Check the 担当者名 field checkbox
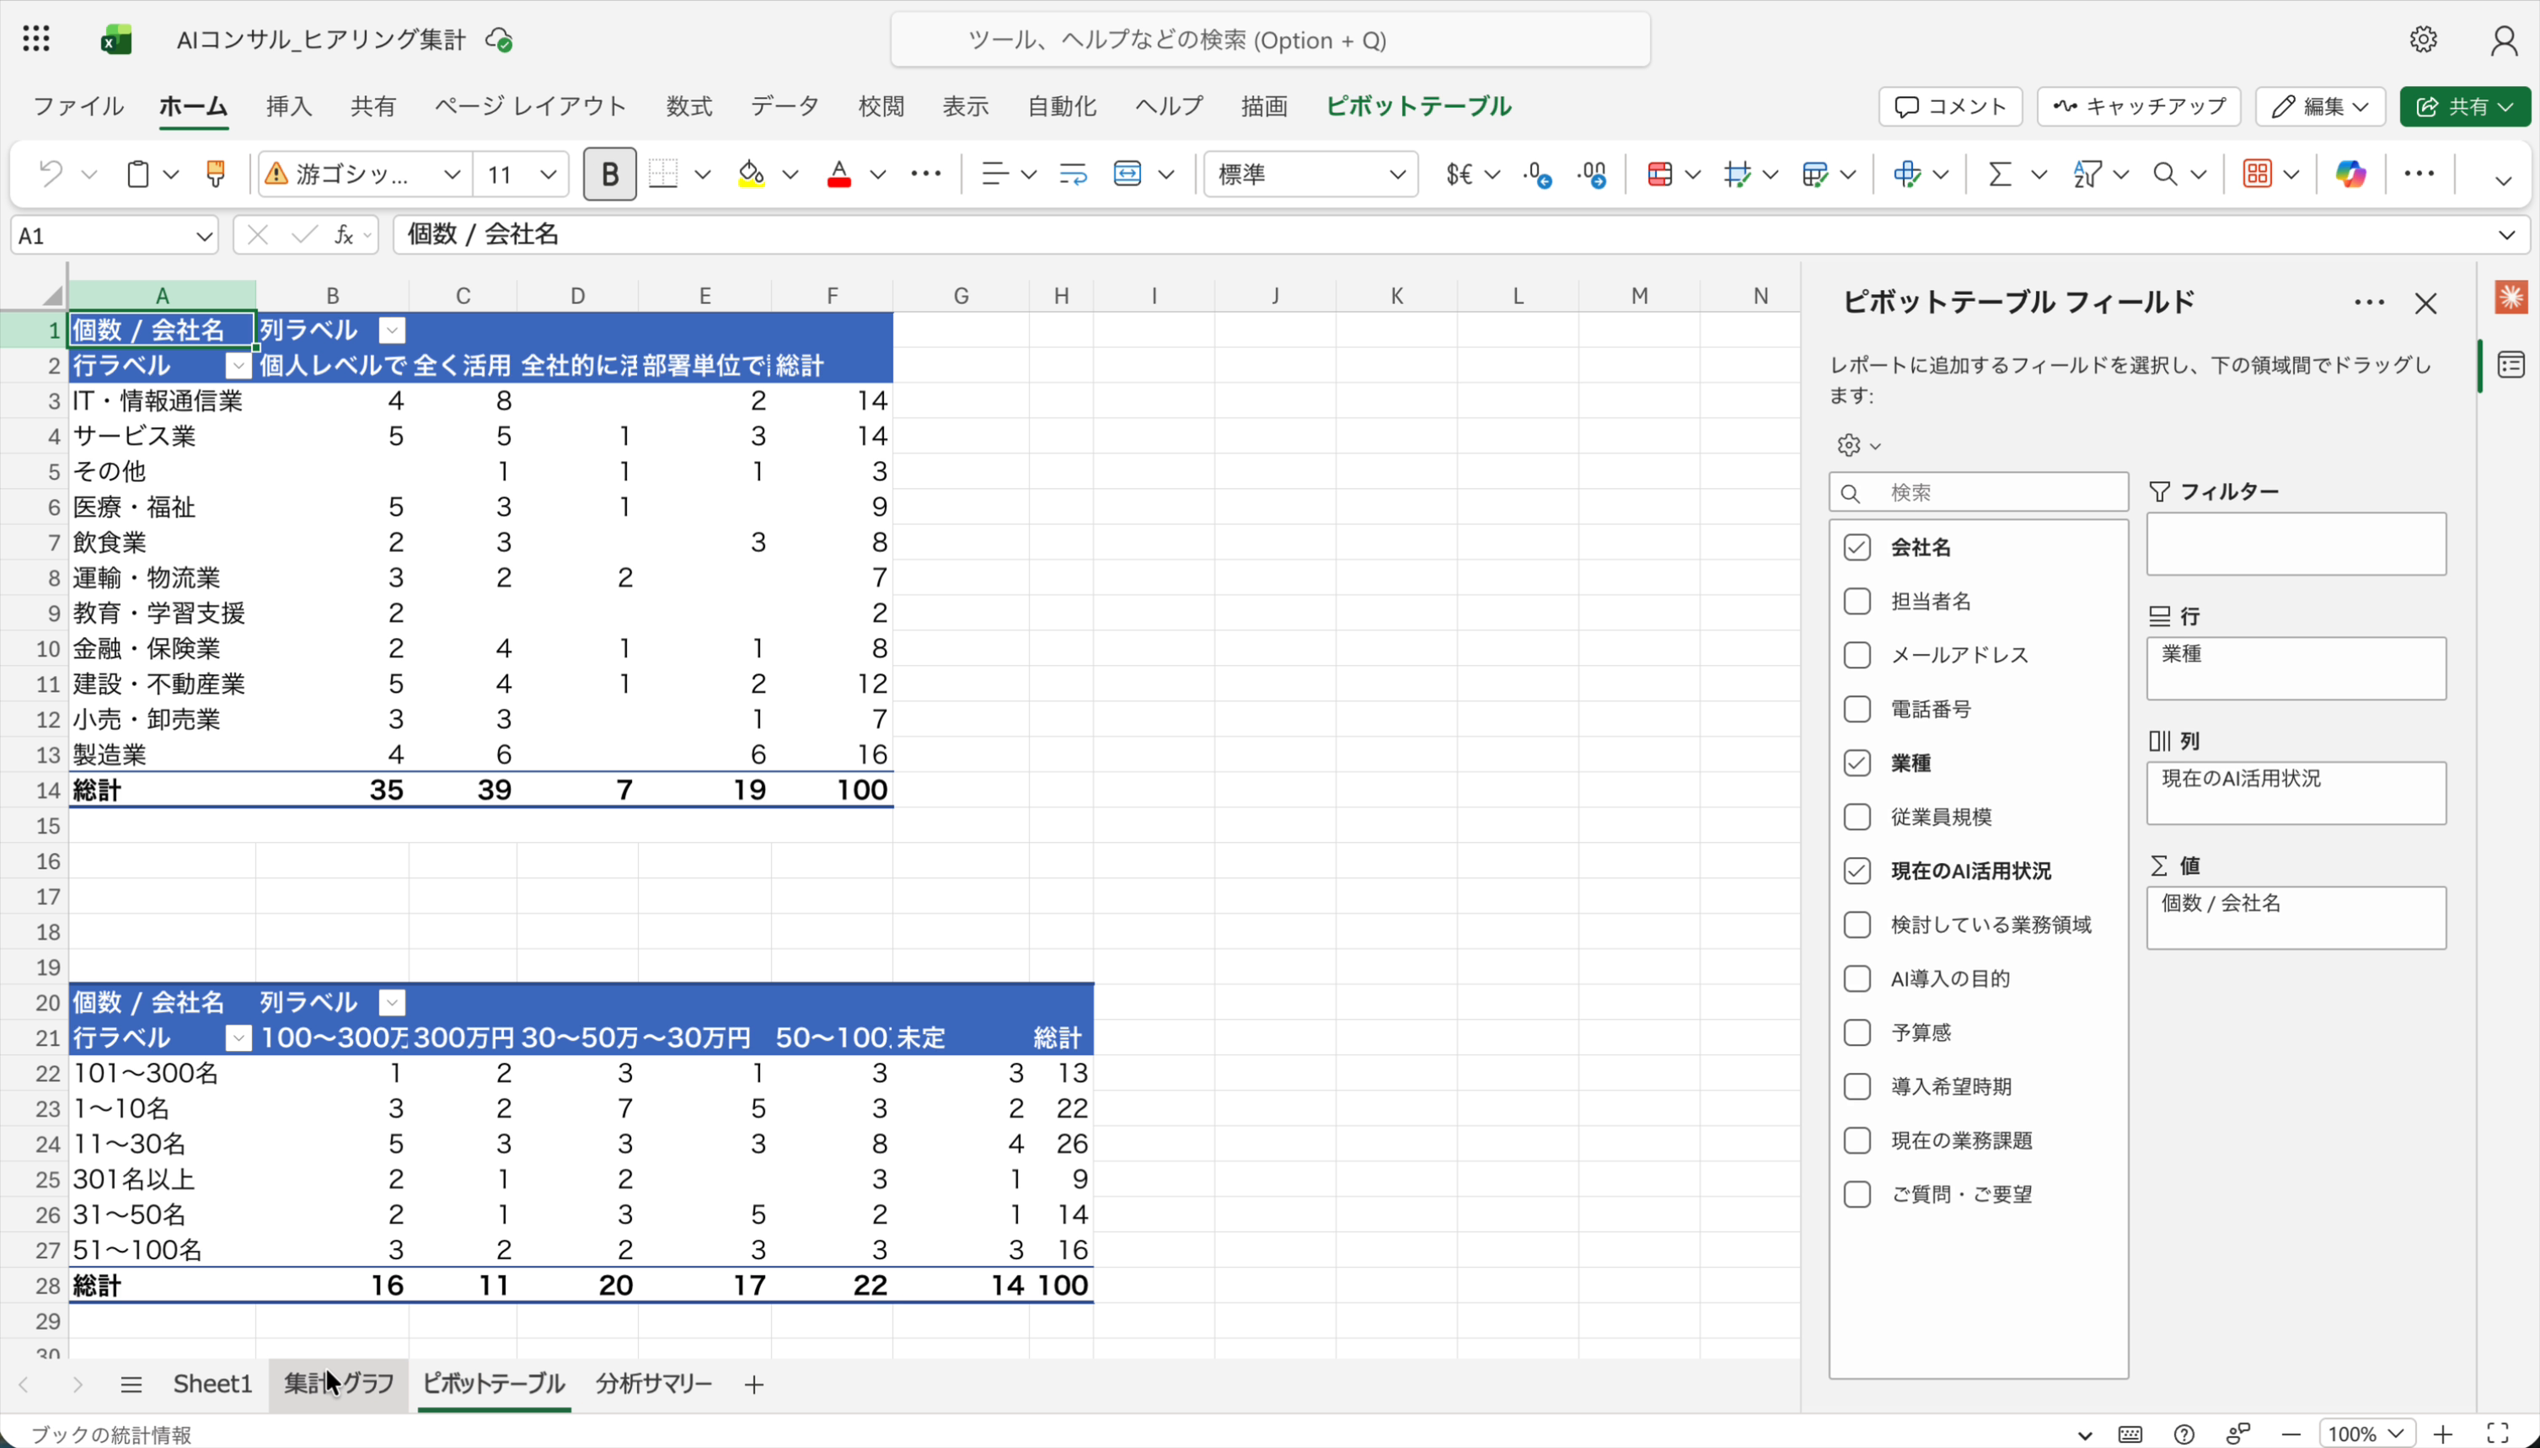The image size is (2540, 1448). tap(1856, 601)
